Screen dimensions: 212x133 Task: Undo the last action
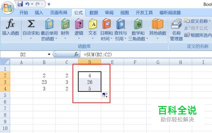point(28,4)
